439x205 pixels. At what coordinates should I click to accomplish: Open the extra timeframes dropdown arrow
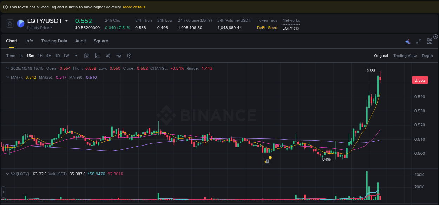coord(76,56)
